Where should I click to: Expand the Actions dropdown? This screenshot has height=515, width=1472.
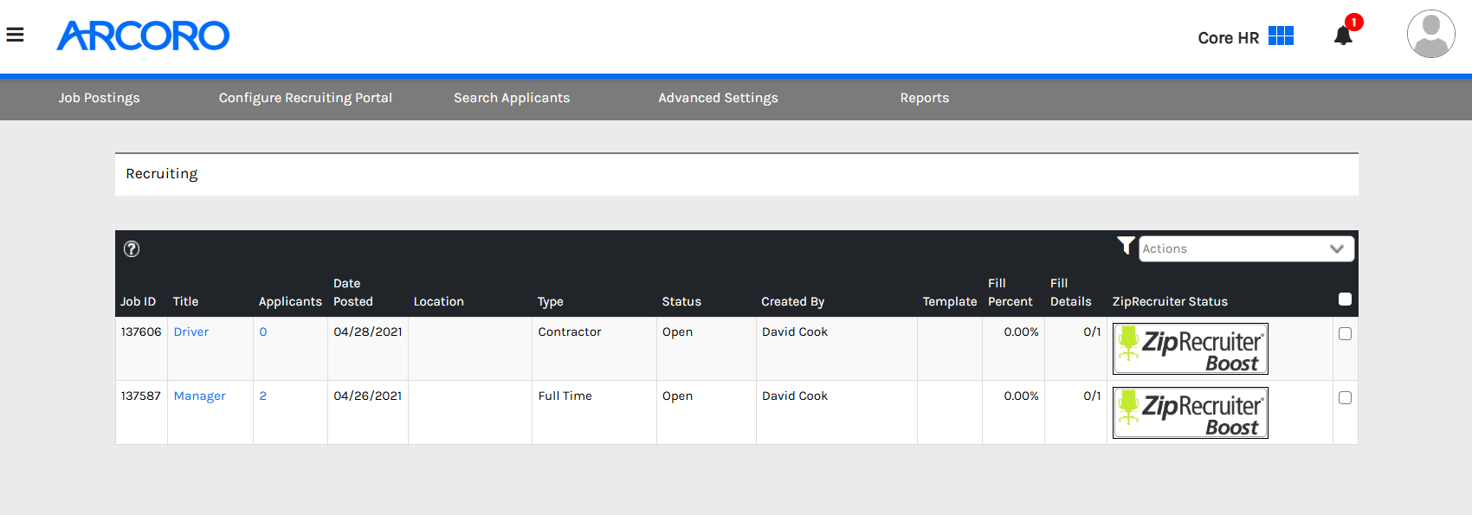tap(1246, 248)
